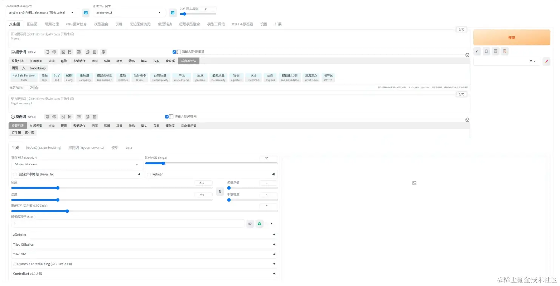The image size is (560, 286).
Task: Expand the ControlNet v1.1.439 section
Action: click(144, 274)
